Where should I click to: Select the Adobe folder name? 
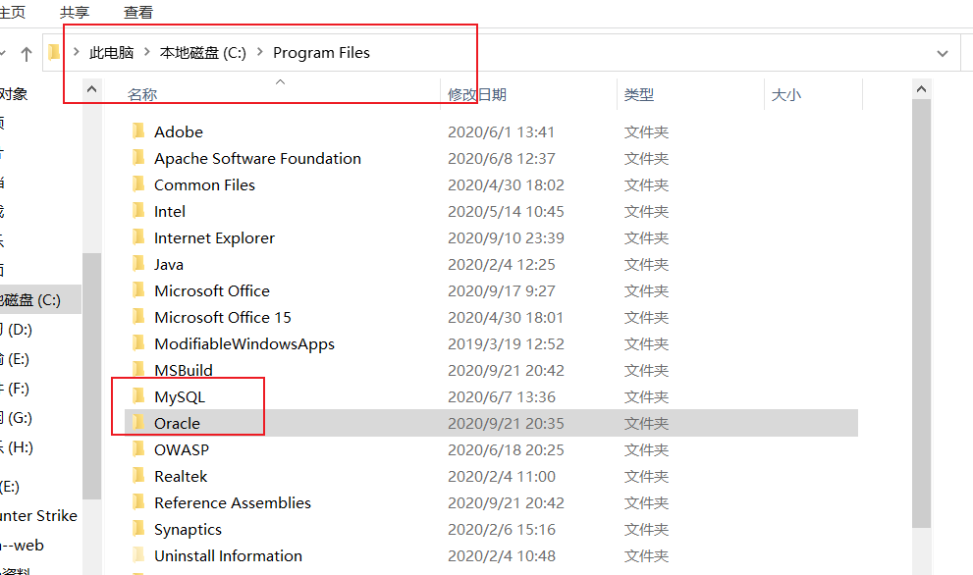[x=179, y=131]
